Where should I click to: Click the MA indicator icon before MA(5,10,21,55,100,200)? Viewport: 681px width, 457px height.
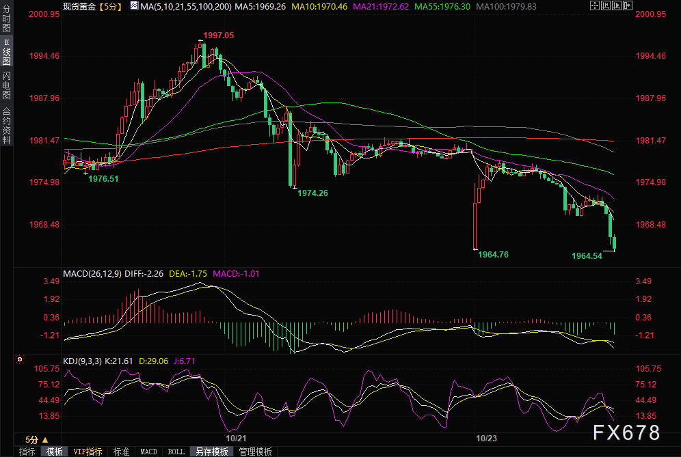[134, 6]
